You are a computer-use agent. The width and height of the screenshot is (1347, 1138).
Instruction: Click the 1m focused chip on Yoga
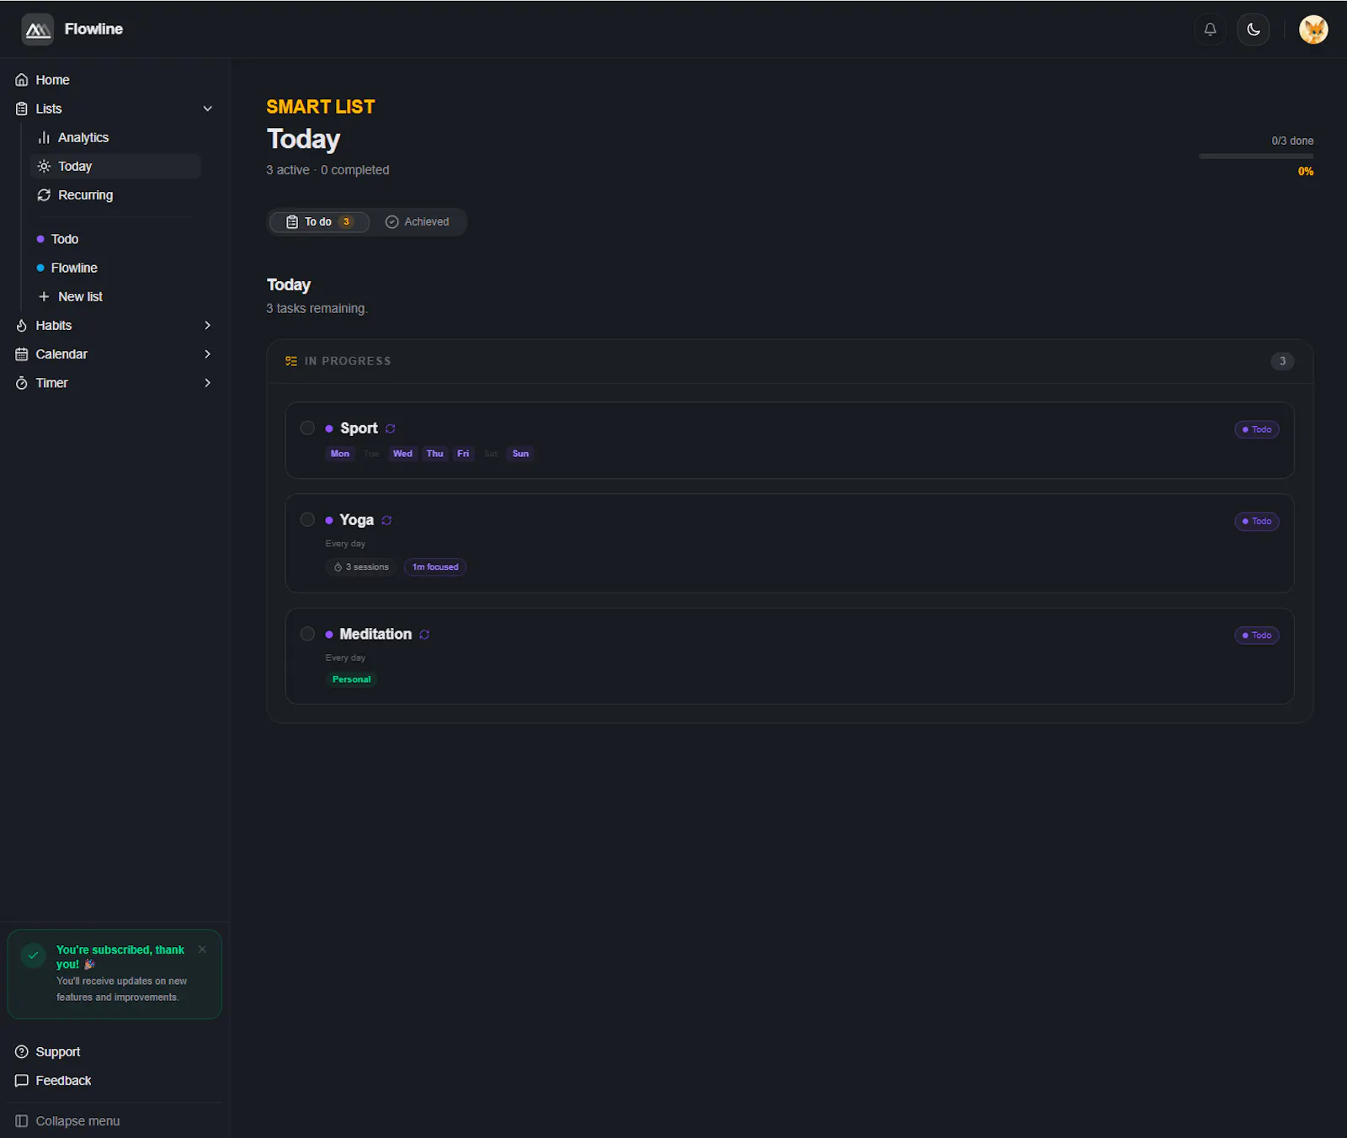435,567
